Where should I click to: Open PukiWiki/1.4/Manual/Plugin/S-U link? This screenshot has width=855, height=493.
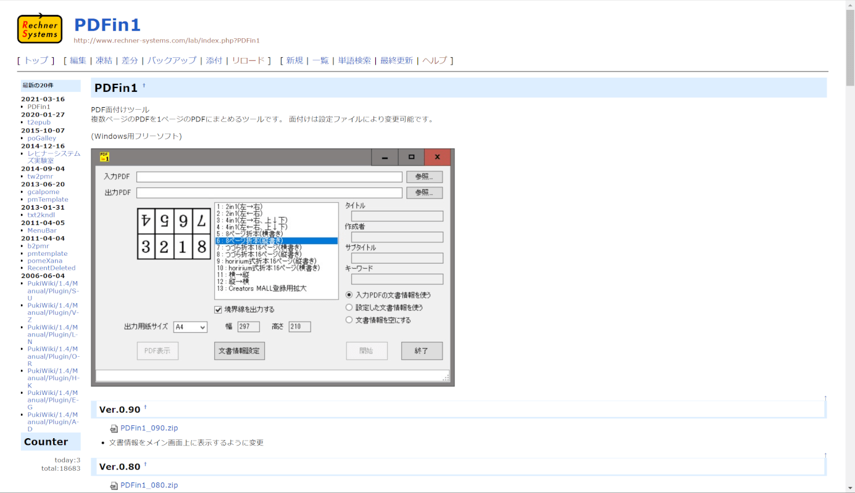(53, 291)
